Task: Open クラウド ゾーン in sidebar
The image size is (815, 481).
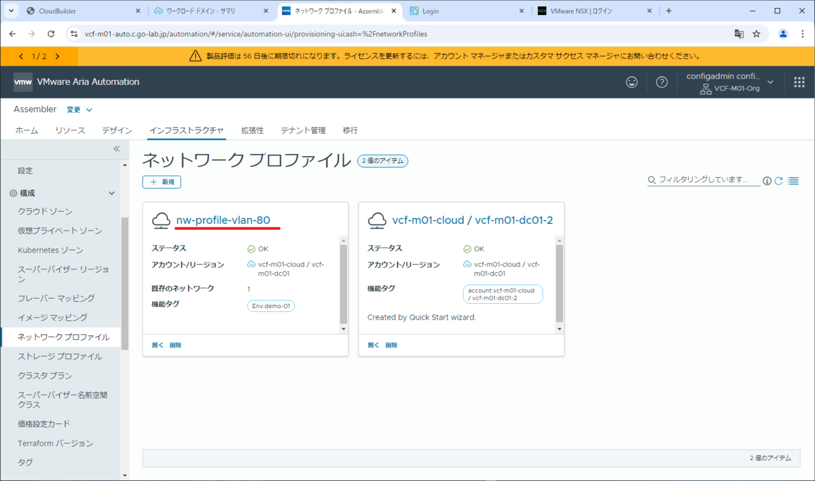Action: (x=45, y=211)
